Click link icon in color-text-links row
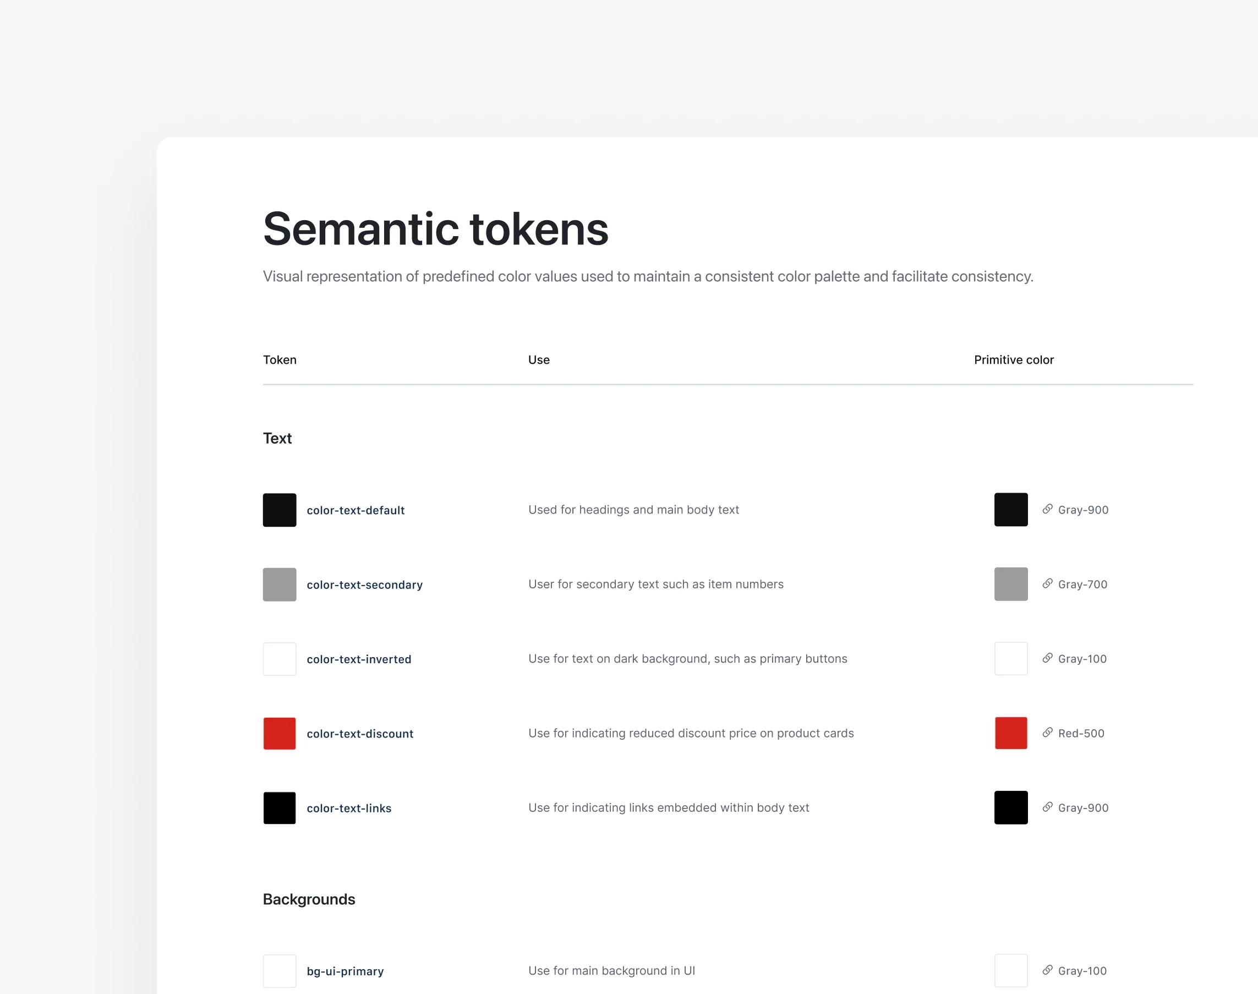Viewport: 1258px width, 994px height. click(x=1047, y=807)
